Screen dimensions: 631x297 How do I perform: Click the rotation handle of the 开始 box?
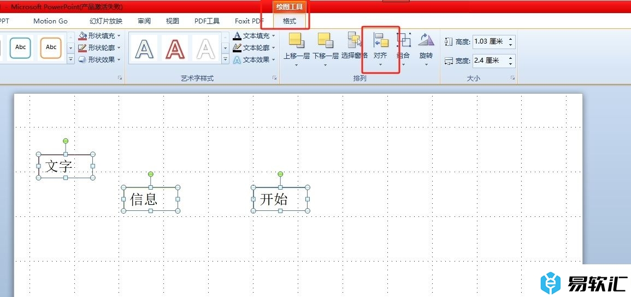[x=280, y=174]
